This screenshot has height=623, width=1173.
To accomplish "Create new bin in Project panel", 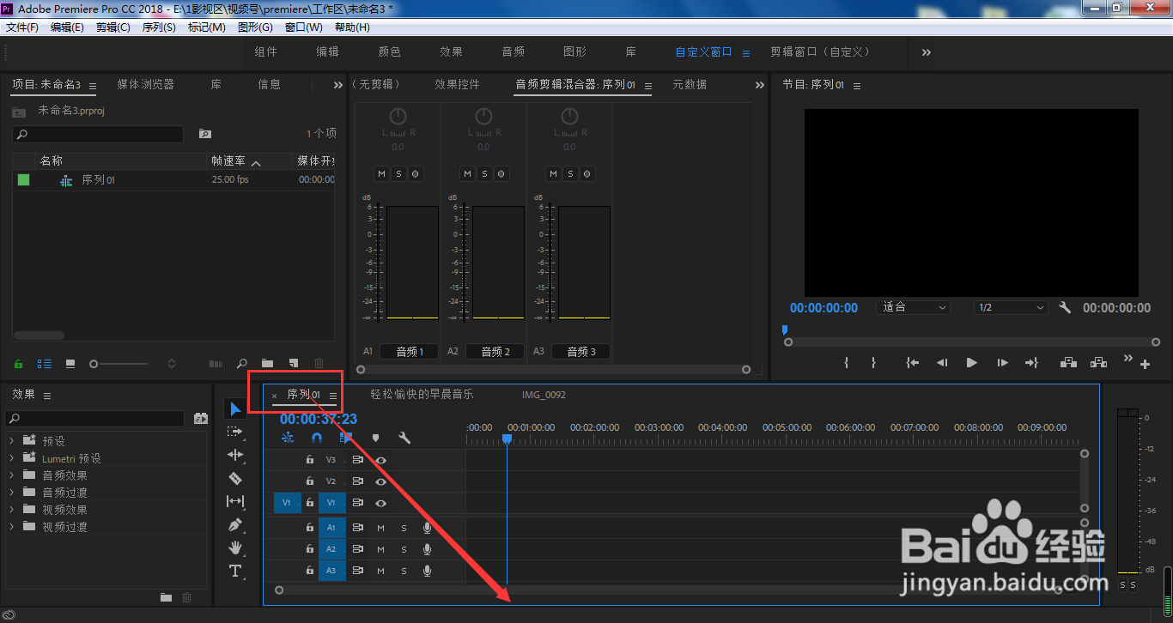I will click(267, 364).
